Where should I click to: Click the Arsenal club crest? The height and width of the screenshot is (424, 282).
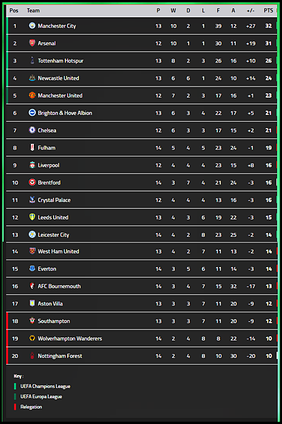[x=32, y=43]
